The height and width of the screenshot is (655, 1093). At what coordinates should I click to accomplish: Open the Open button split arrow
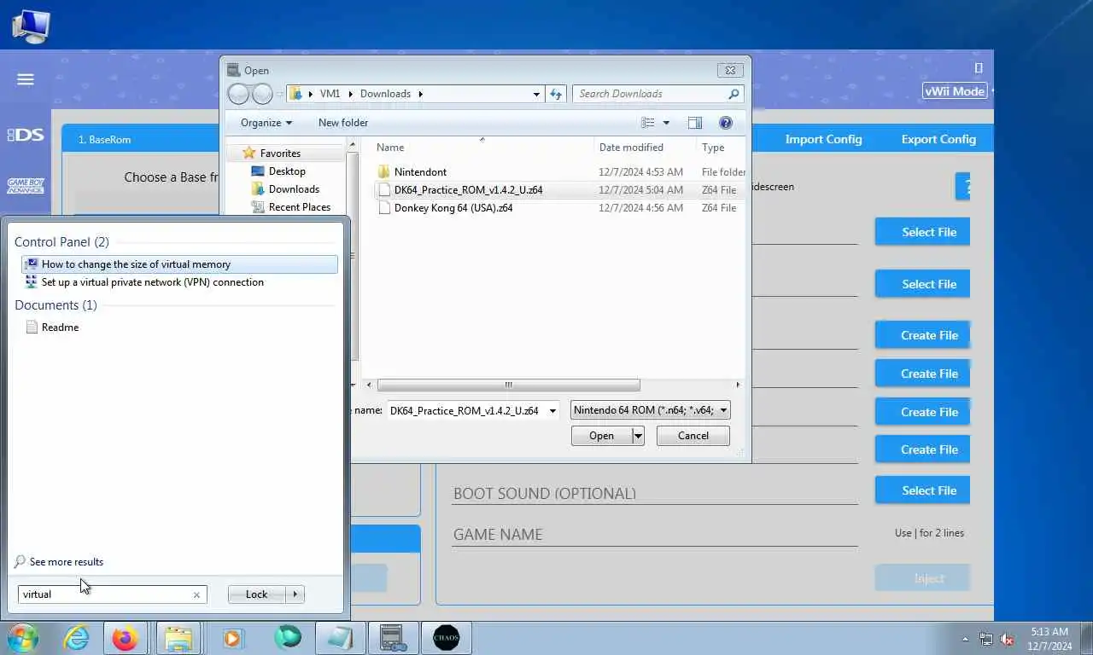pos(638,436)
